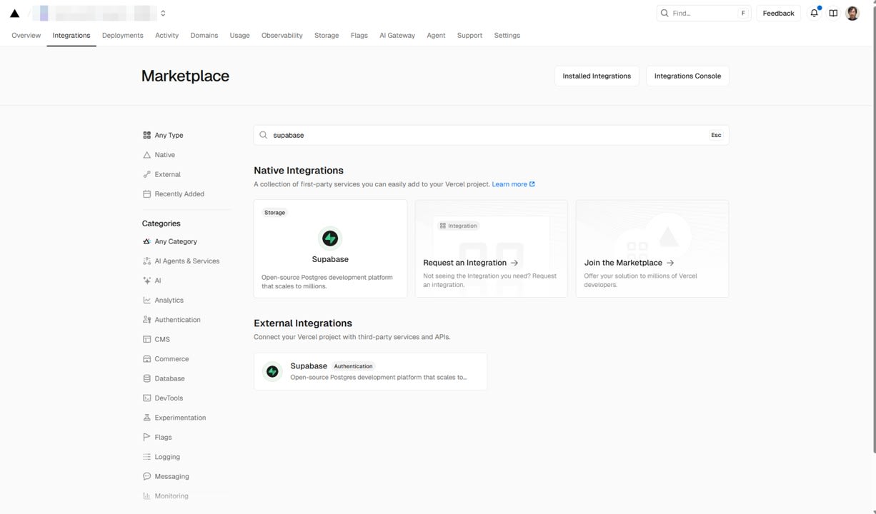876x514 pixels.
Task: Open the Storage tab
Action: click(327, 35)
